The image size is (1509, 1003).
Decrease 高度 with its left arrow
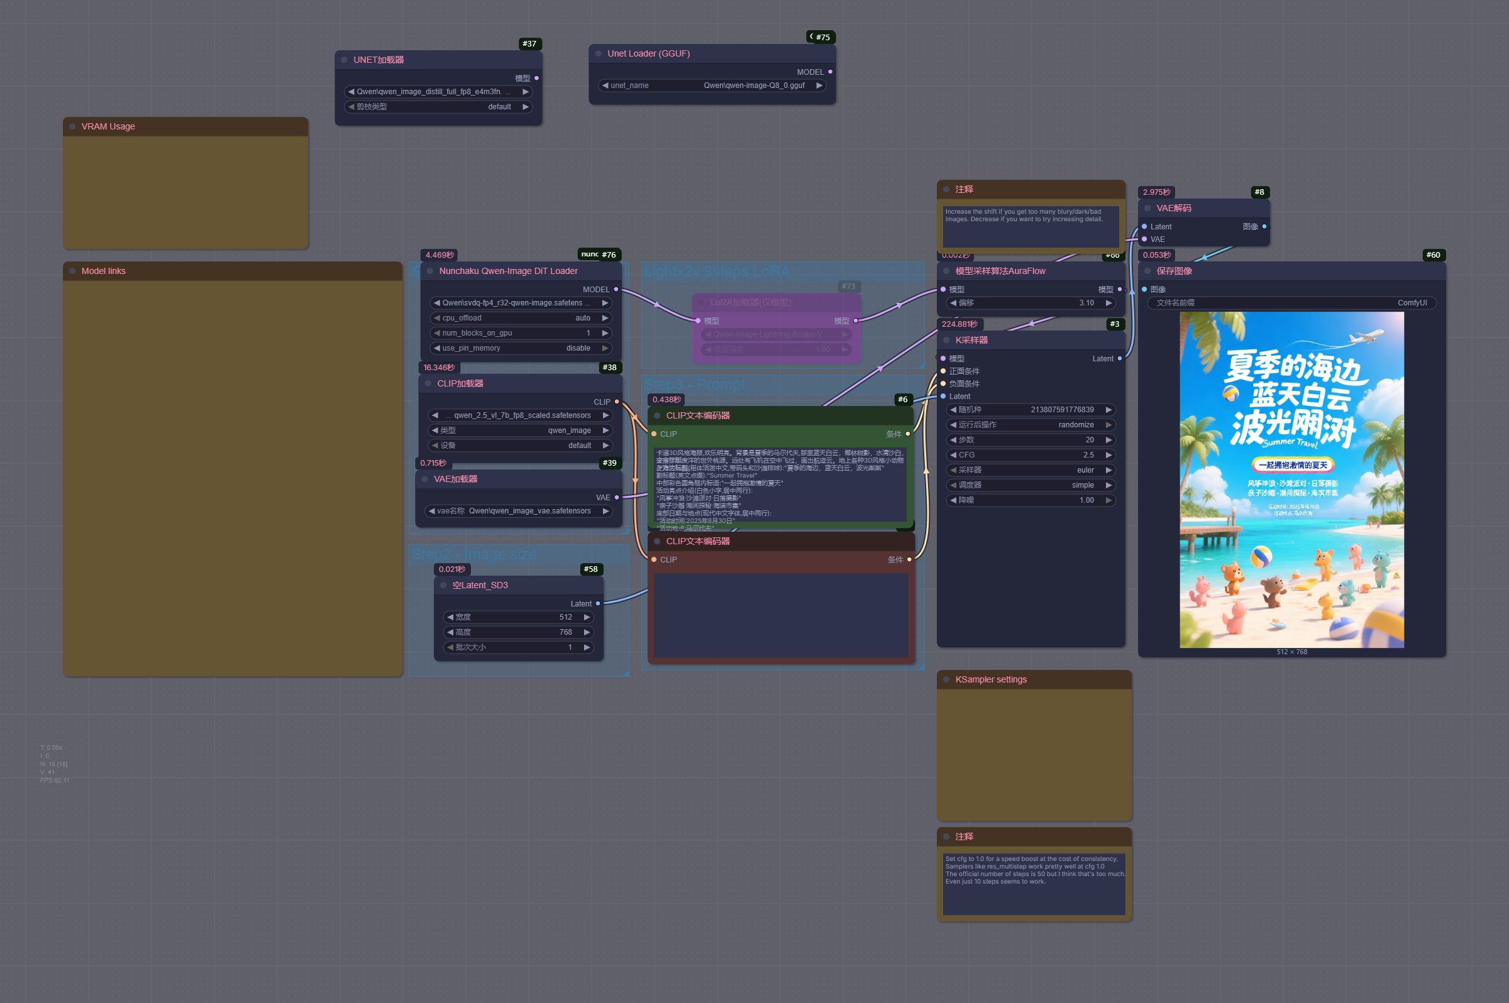450,632
